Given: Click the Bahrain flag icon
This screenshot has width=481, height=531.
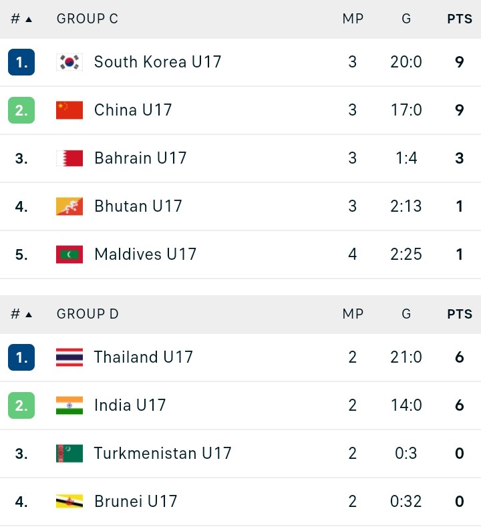Looking at the screenshot, I should point(69,158).
